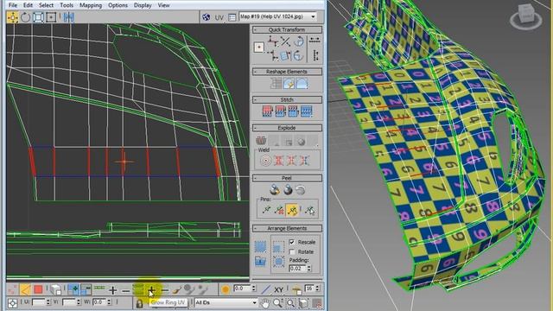Toggle Select By Element 3D cube button
Viewport: 553px width, 311px height.
(55, 290)
